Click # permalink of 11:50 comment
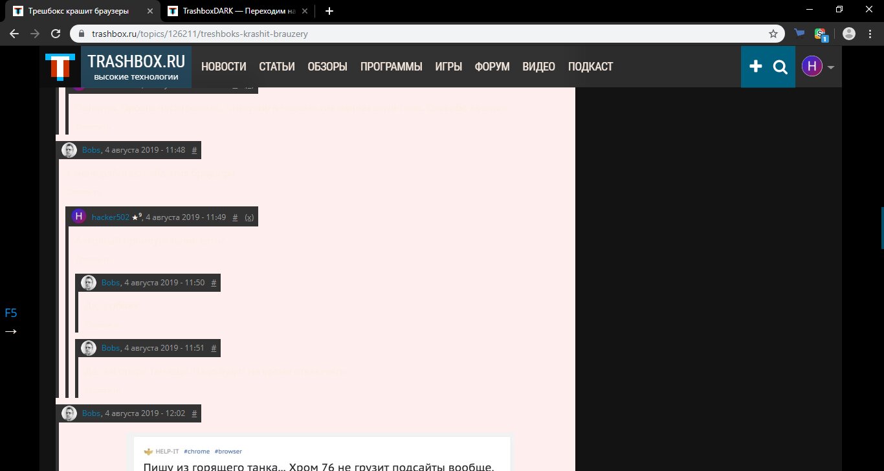Screen dimensions: 884x471 pyautogui.click(x=214, y=283)
